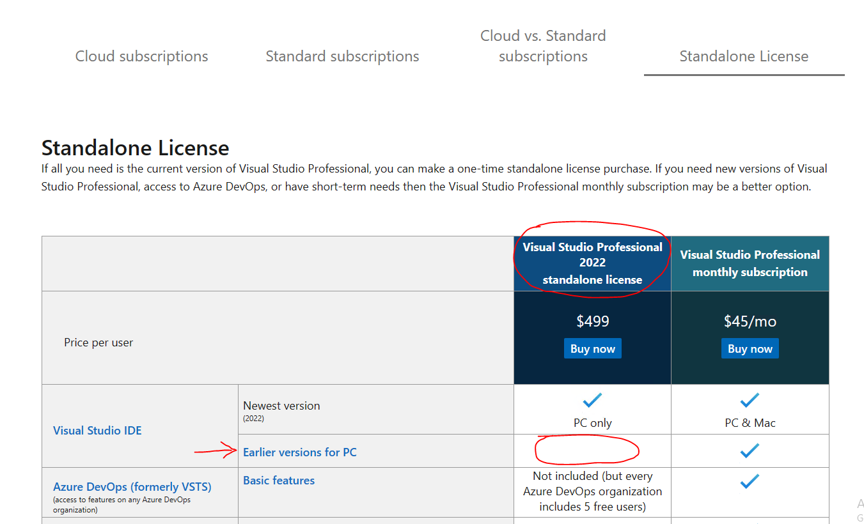Select Cloud vs. Standard subscriptions tab

click(543, 46)
